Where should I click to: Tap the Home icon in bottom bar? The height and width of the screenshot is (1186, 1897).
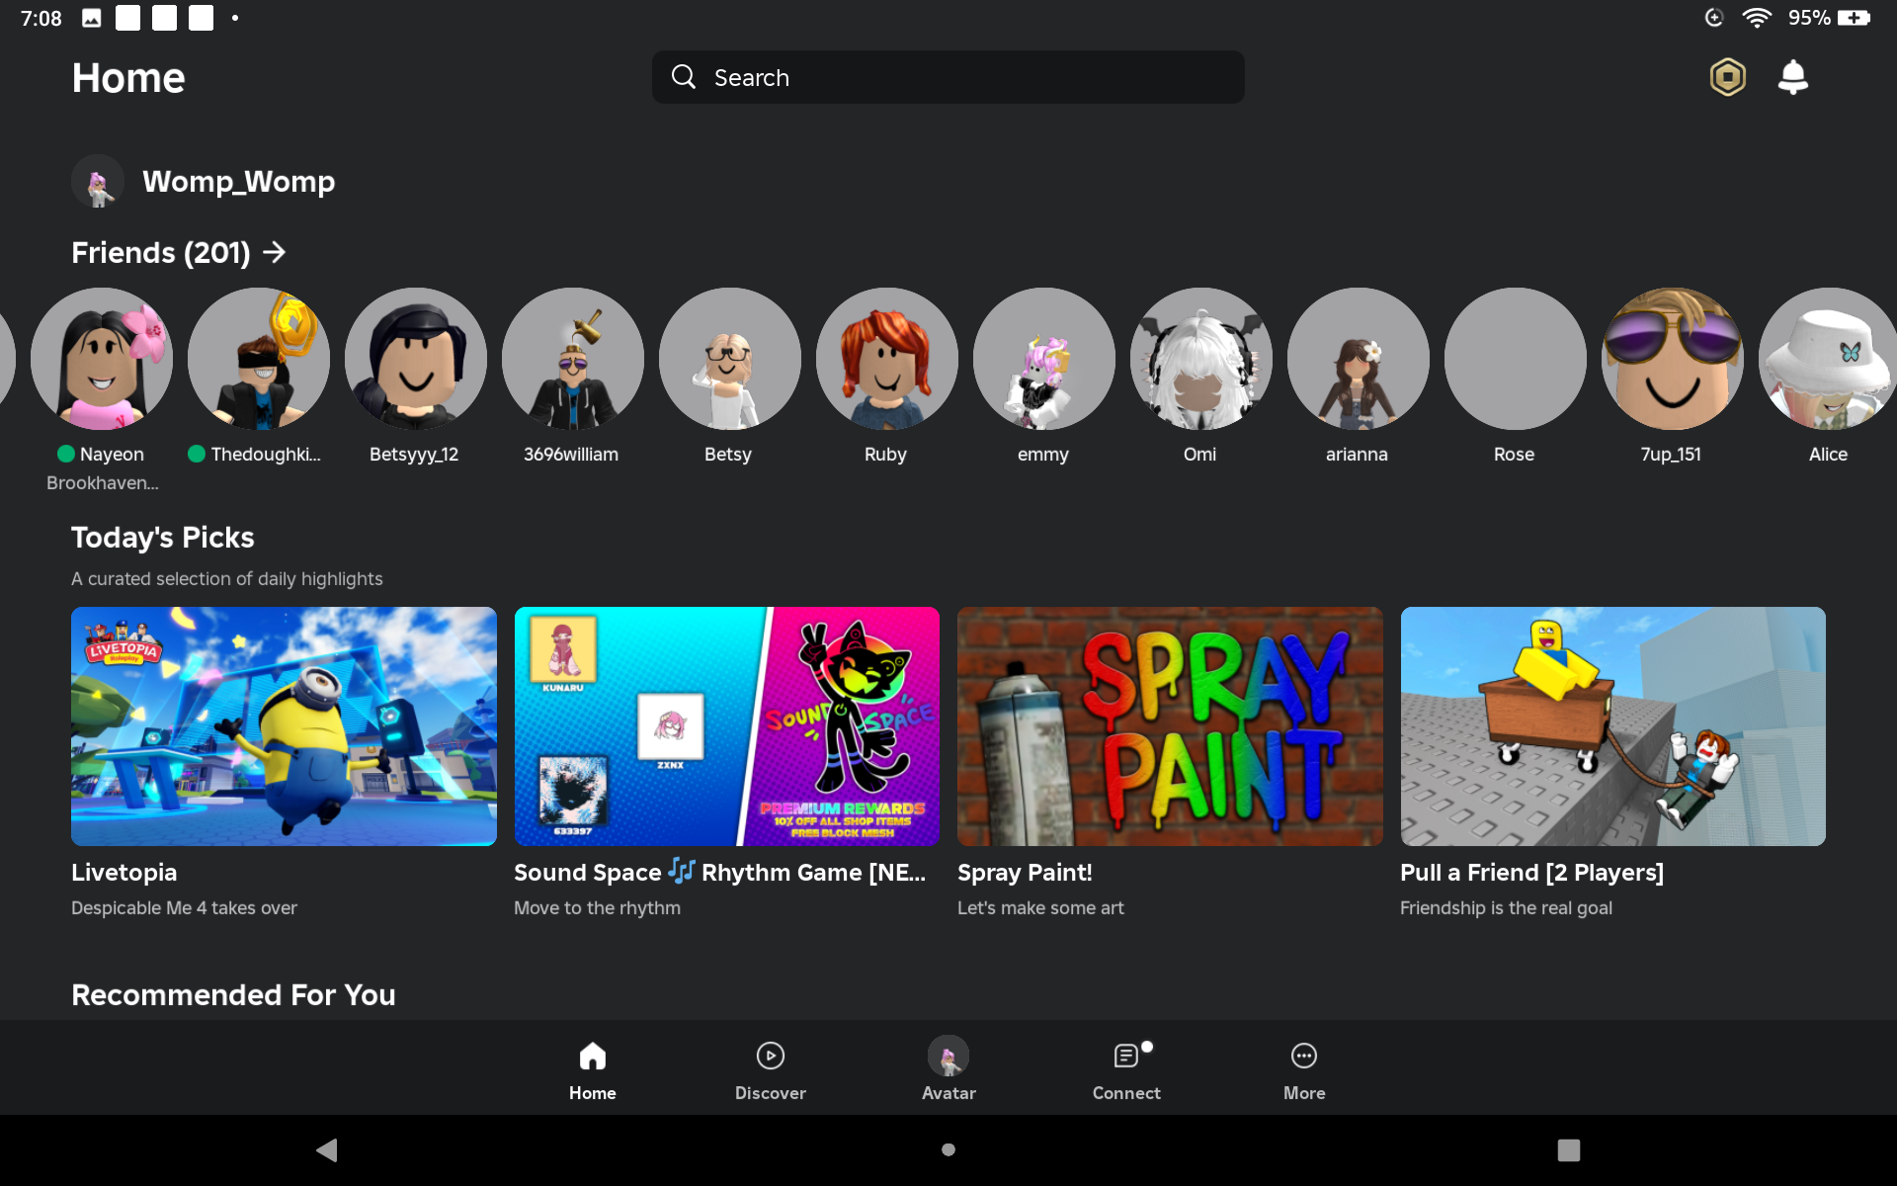[x=592, y=1057]
